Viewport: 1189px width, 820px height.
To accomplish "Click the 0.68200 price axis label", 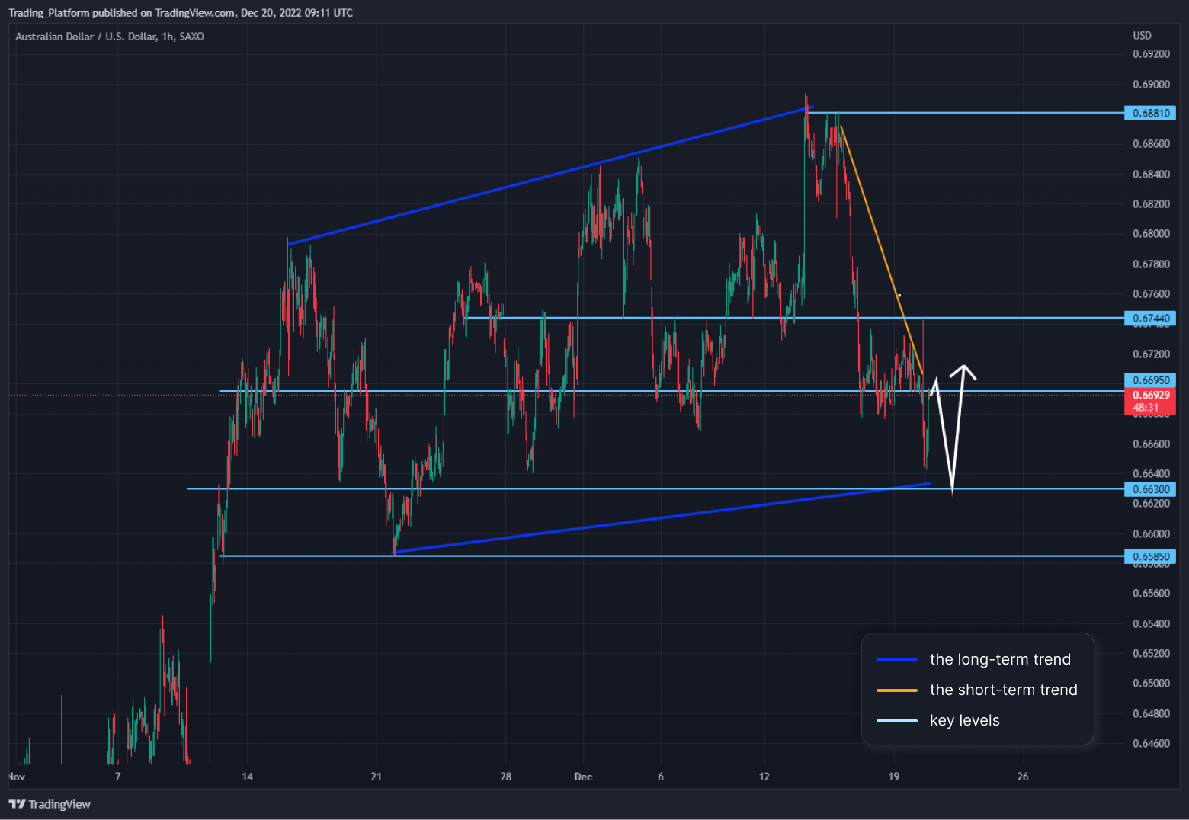I will 1151,204.
